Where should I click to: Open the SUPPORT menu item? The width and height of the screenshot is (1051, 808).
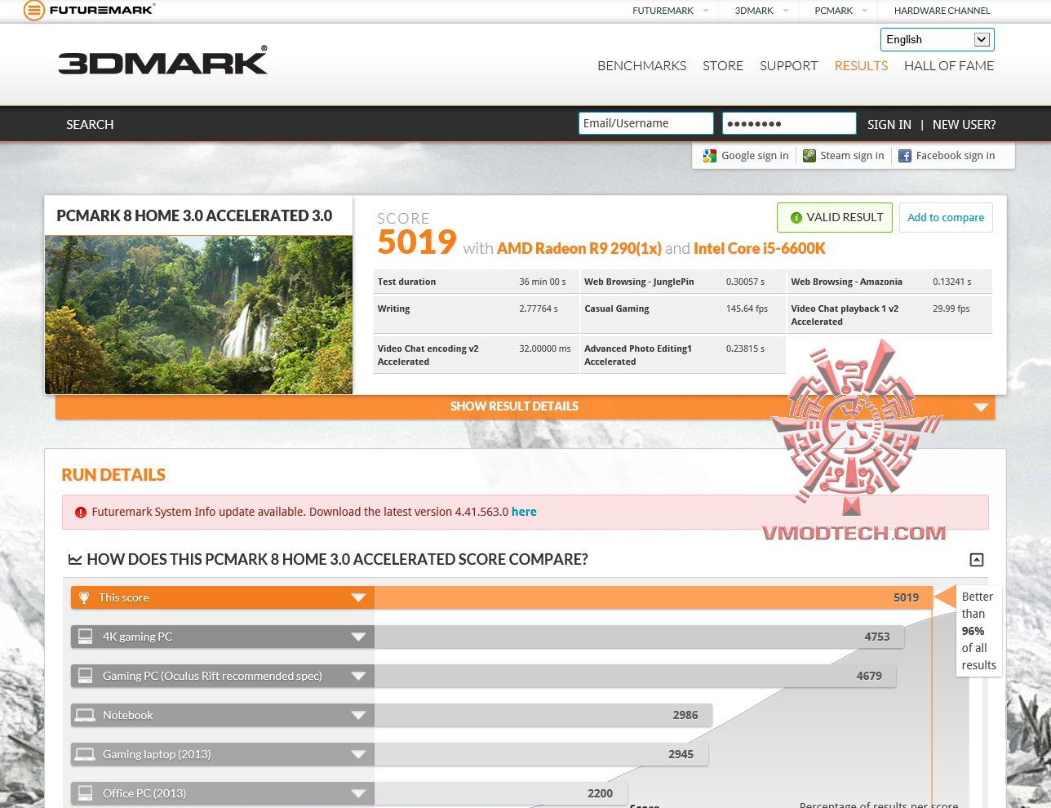788,66
